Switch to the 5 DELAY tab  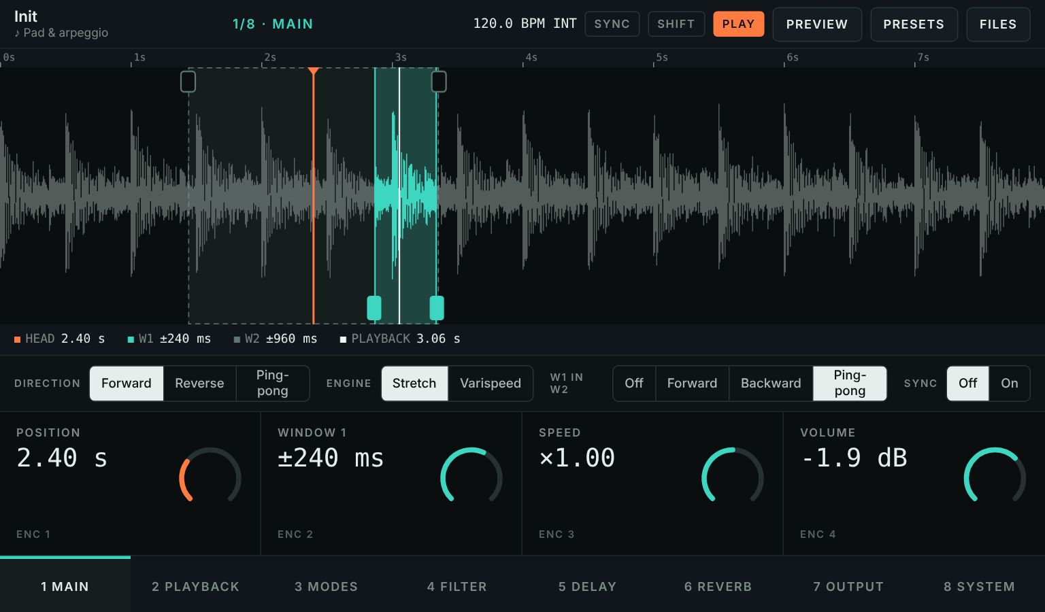pos(588,585)
